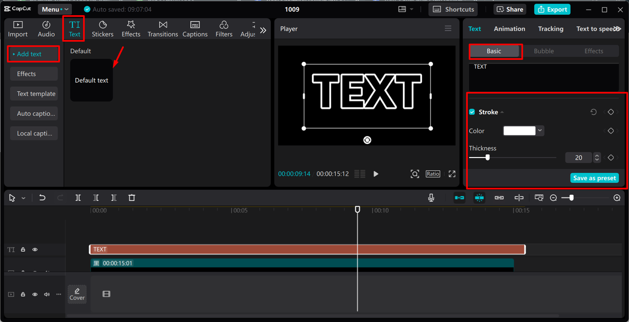Click the quality grid icon in Player
629x322 pixels.
[x=360, y=174]
